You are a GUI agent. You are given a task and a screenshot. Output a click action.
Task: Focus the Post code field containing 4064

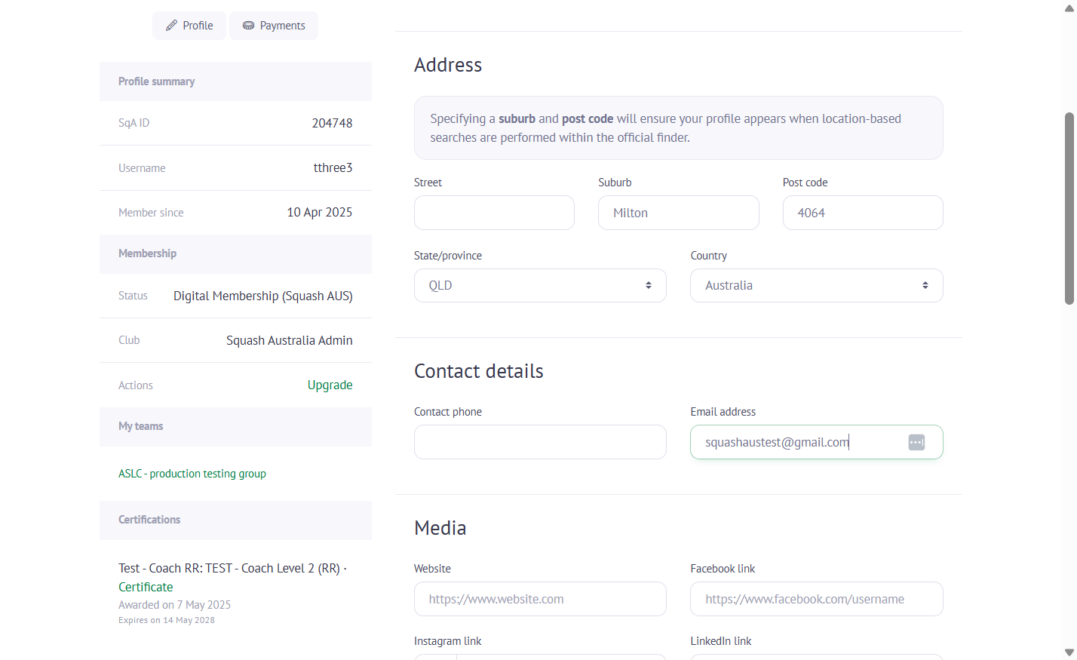coord(863,213)
